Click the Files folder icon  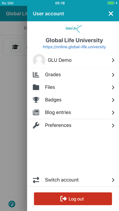click(x=36, y=87)
